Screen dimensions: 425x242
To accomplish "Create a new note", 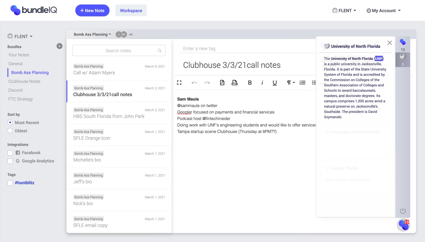I will coord(92,10).
